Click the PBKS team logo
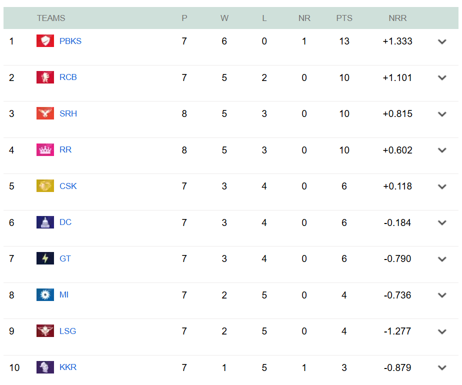Image resolution: width=462 pixels, height=385 pixels. pyautogui.click(x=45, y=41)
